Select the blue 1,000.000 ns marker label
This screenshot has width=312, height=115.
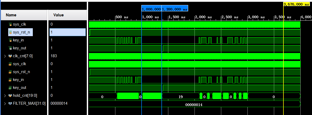coord(151,9)
